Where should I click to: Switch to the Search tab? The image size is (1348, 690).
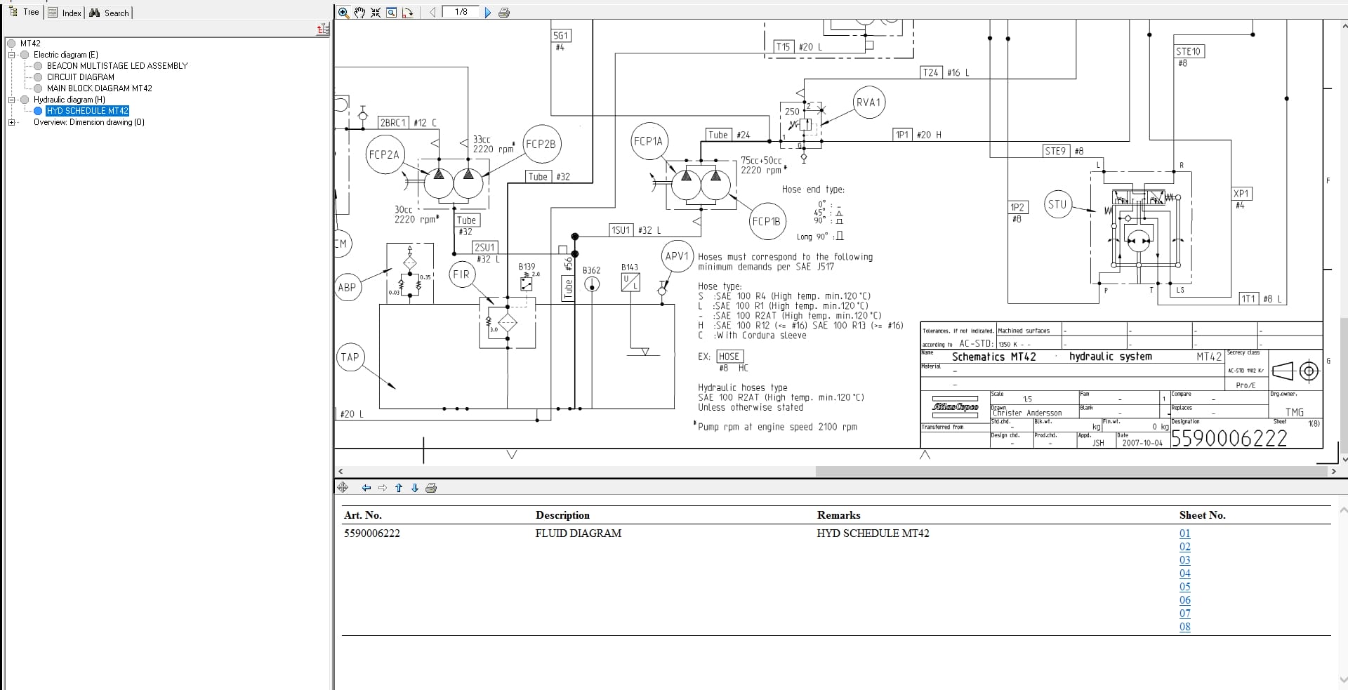[109, 13]
